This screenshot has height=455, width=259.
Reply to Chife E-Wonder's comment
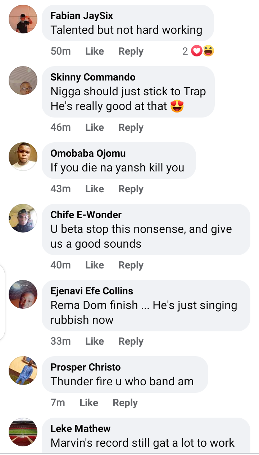tap(131, 265)
